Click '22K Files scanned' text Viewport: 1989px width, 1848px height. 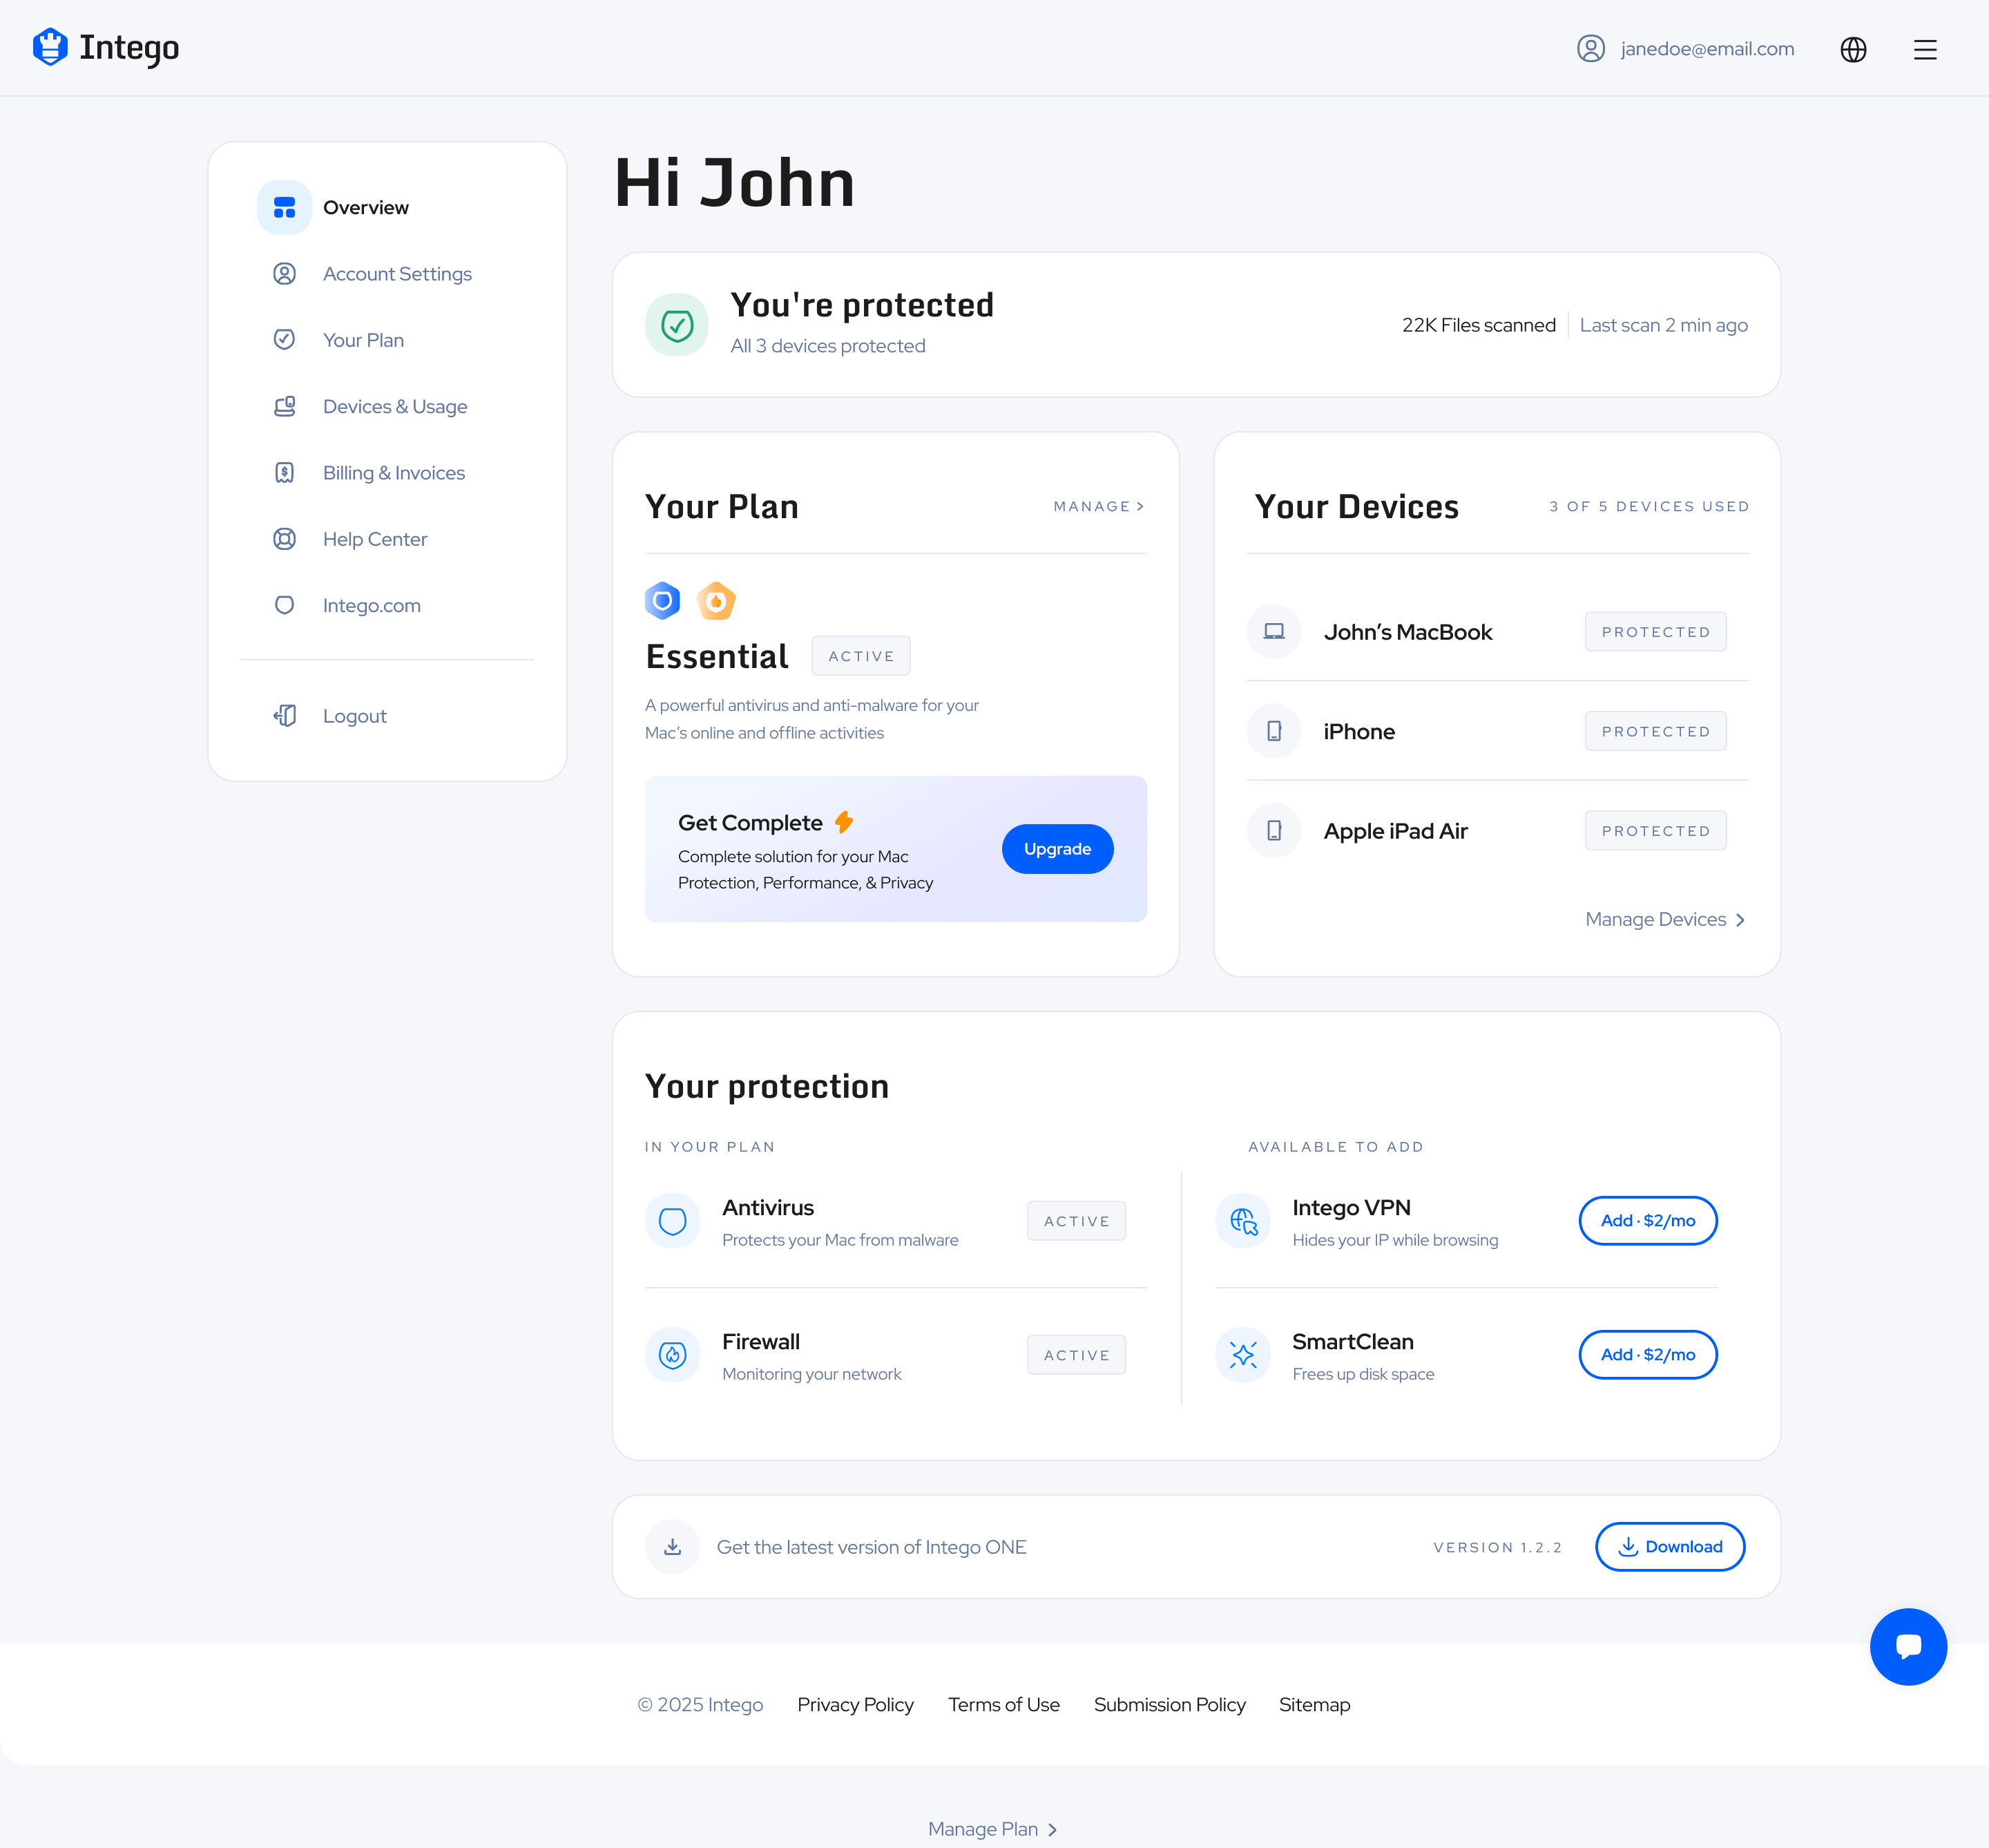(1478, 325)
